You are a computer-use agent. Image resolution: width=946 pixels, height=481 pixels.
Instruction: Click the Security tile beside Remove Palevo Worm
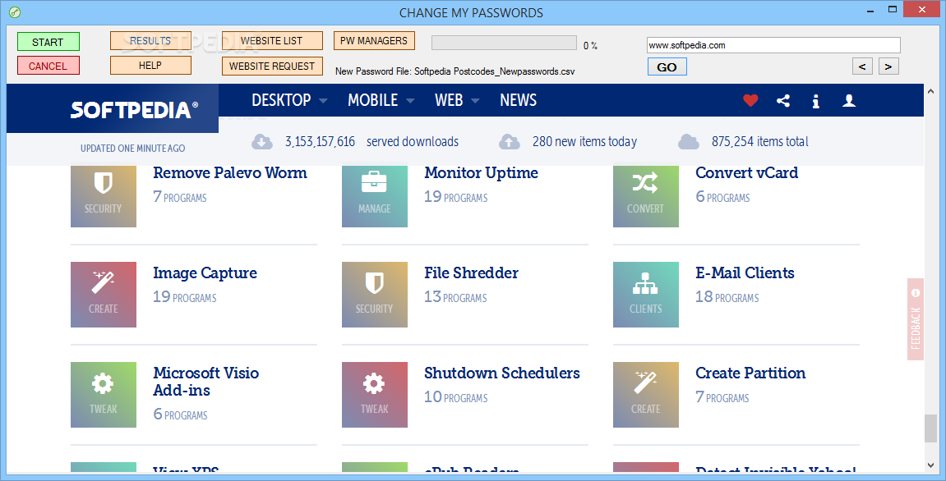[x=104, y=196]
